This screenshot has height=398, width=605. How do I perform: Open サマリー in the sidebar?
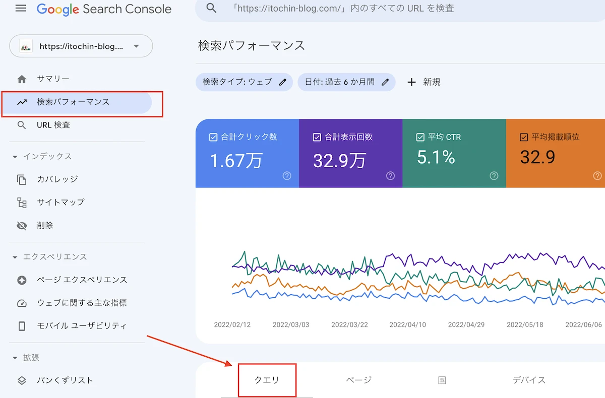(53, 79)
